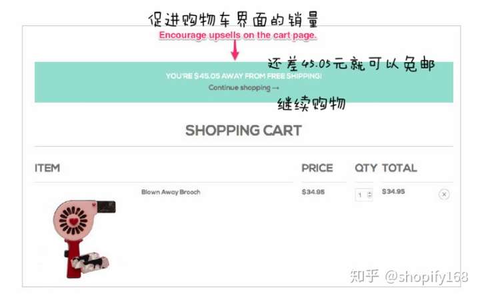The height and width of the screenshot is (298, 480).
Task: Click the pink downward arrow annotation
Action: click(x=235, y=50)
